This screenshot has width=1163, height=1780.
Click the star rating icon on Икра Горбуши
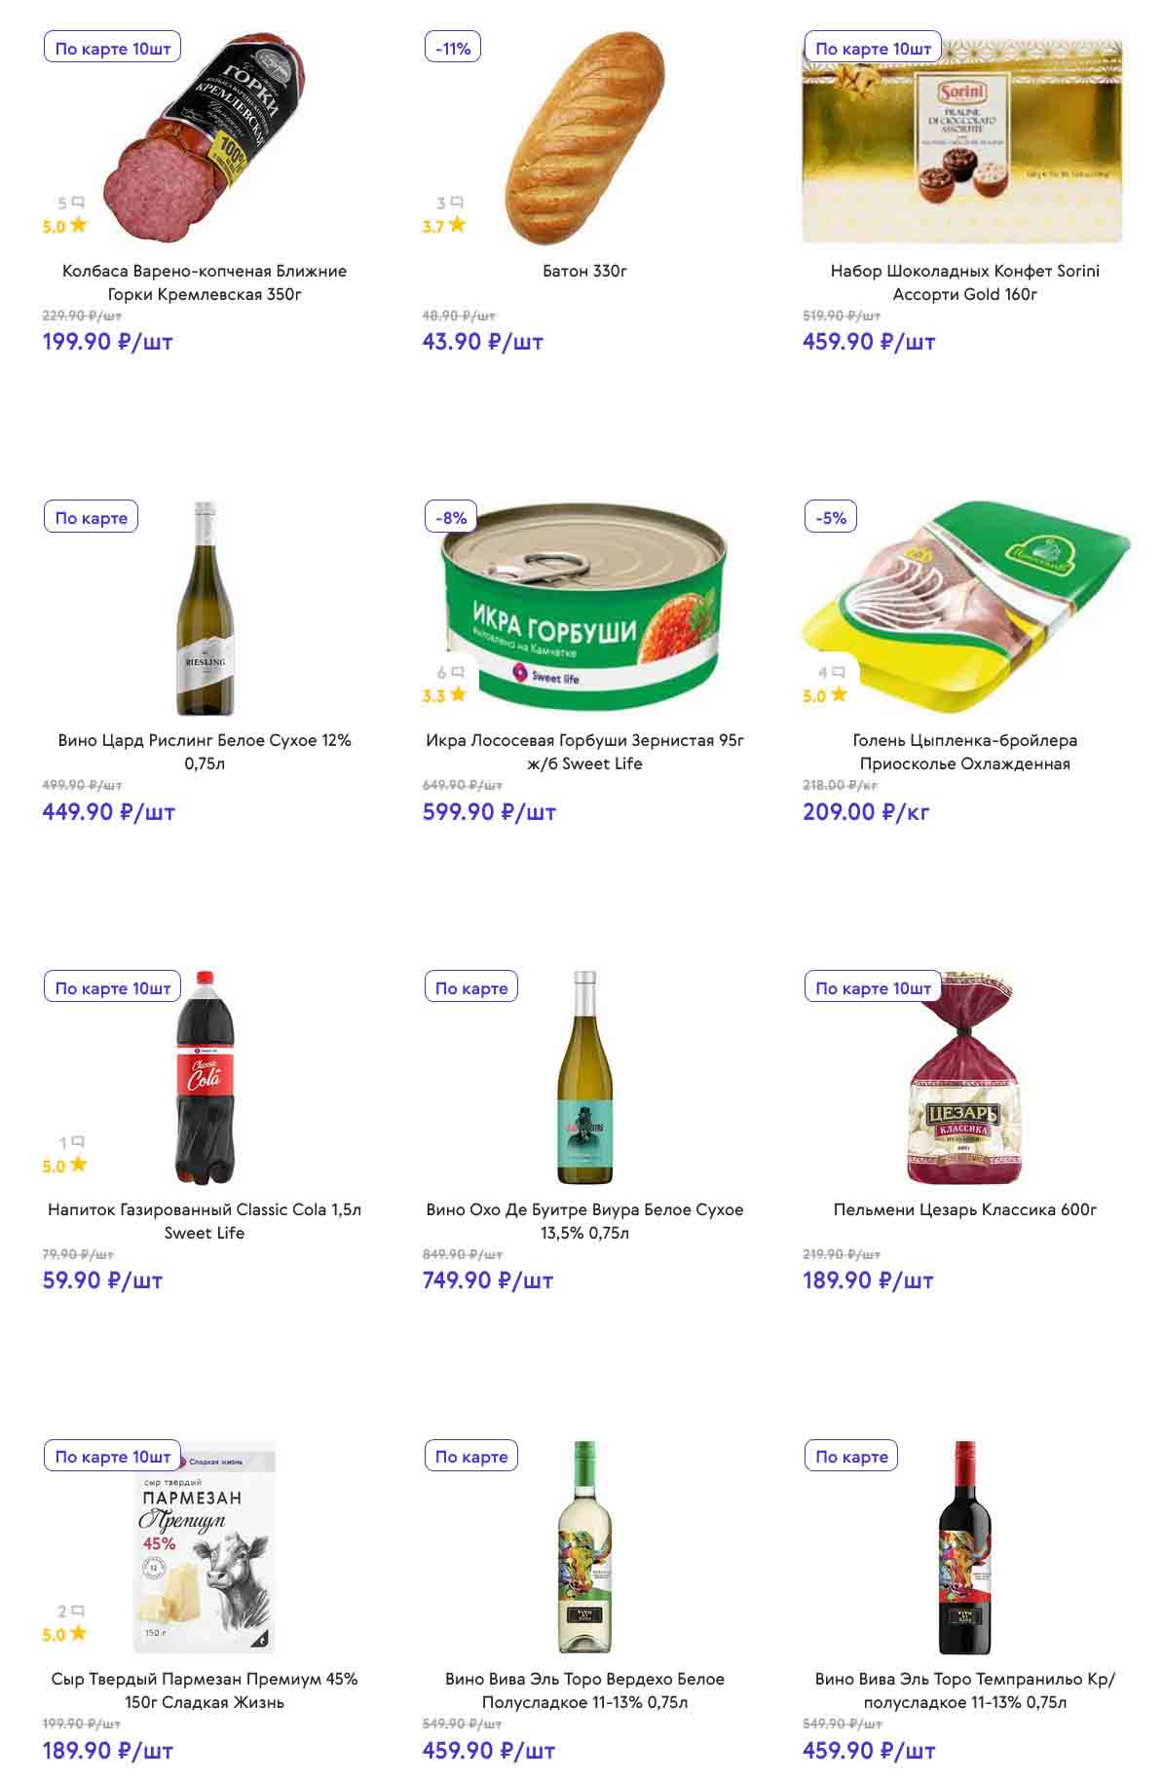pos(458,694)
